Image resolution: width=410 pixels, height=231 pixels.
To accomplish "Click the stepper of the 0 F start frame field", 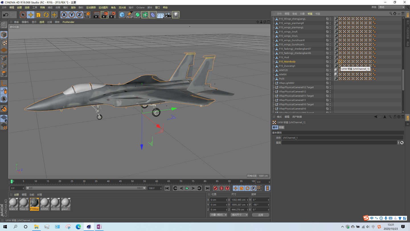I will point(23,188).
